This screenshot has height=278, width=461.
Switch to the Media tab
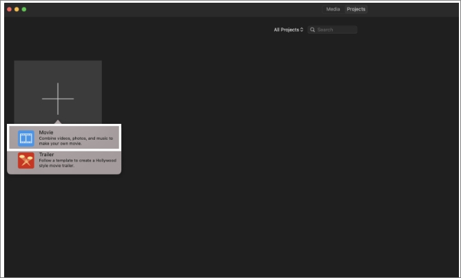333,10
